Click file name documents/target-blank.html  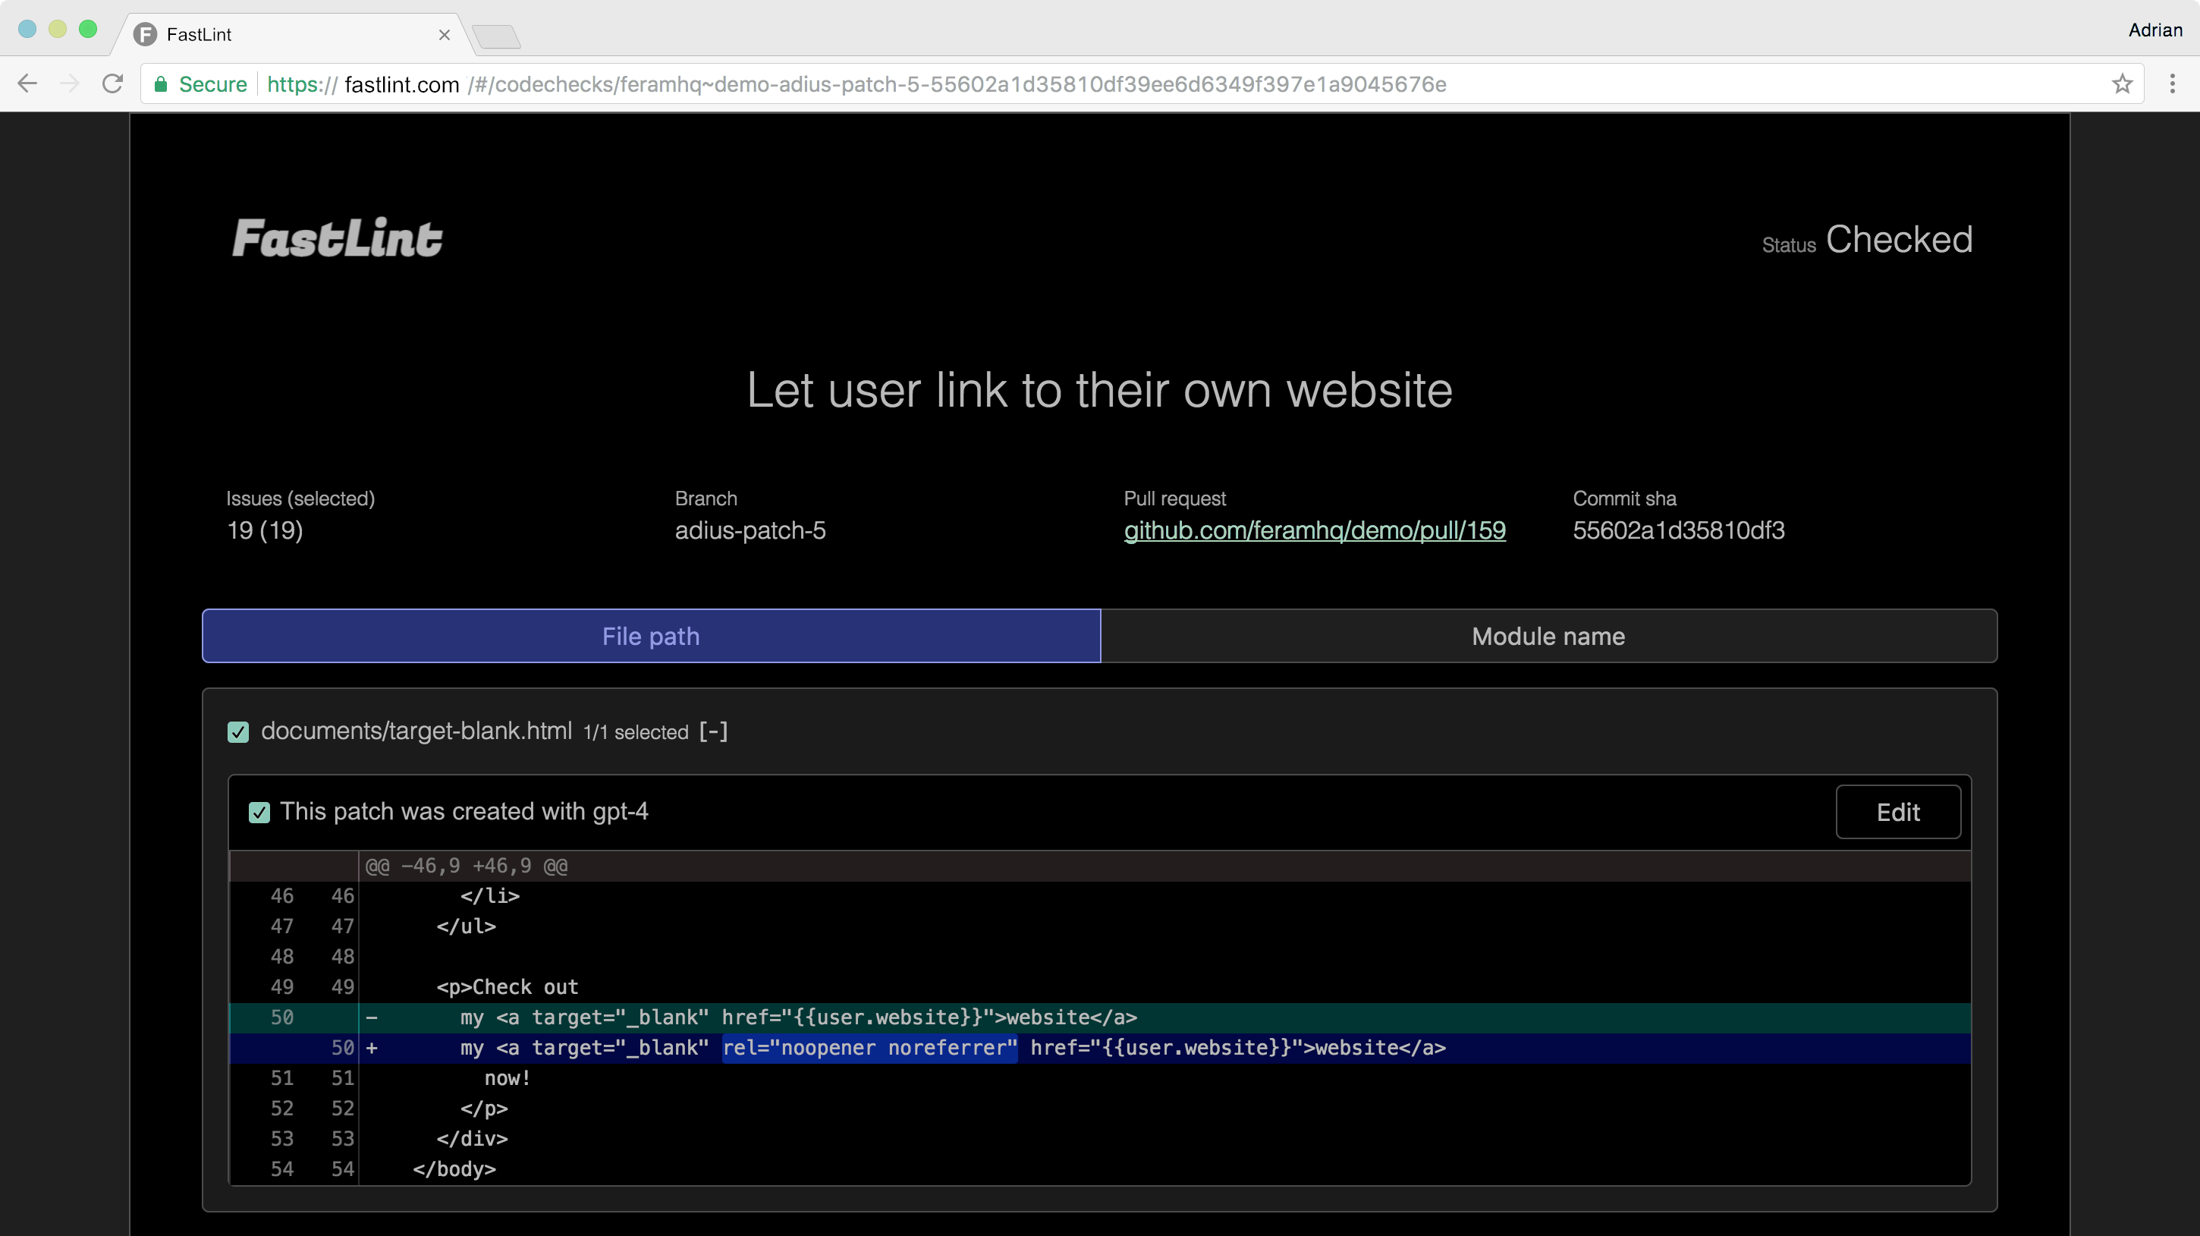click(416, 731)
